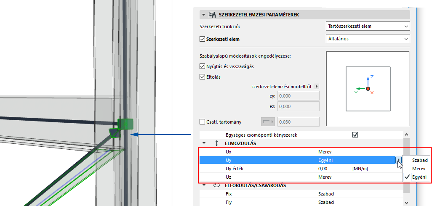
Task: Click the Uz Merev value
Action: coord(325,177)
